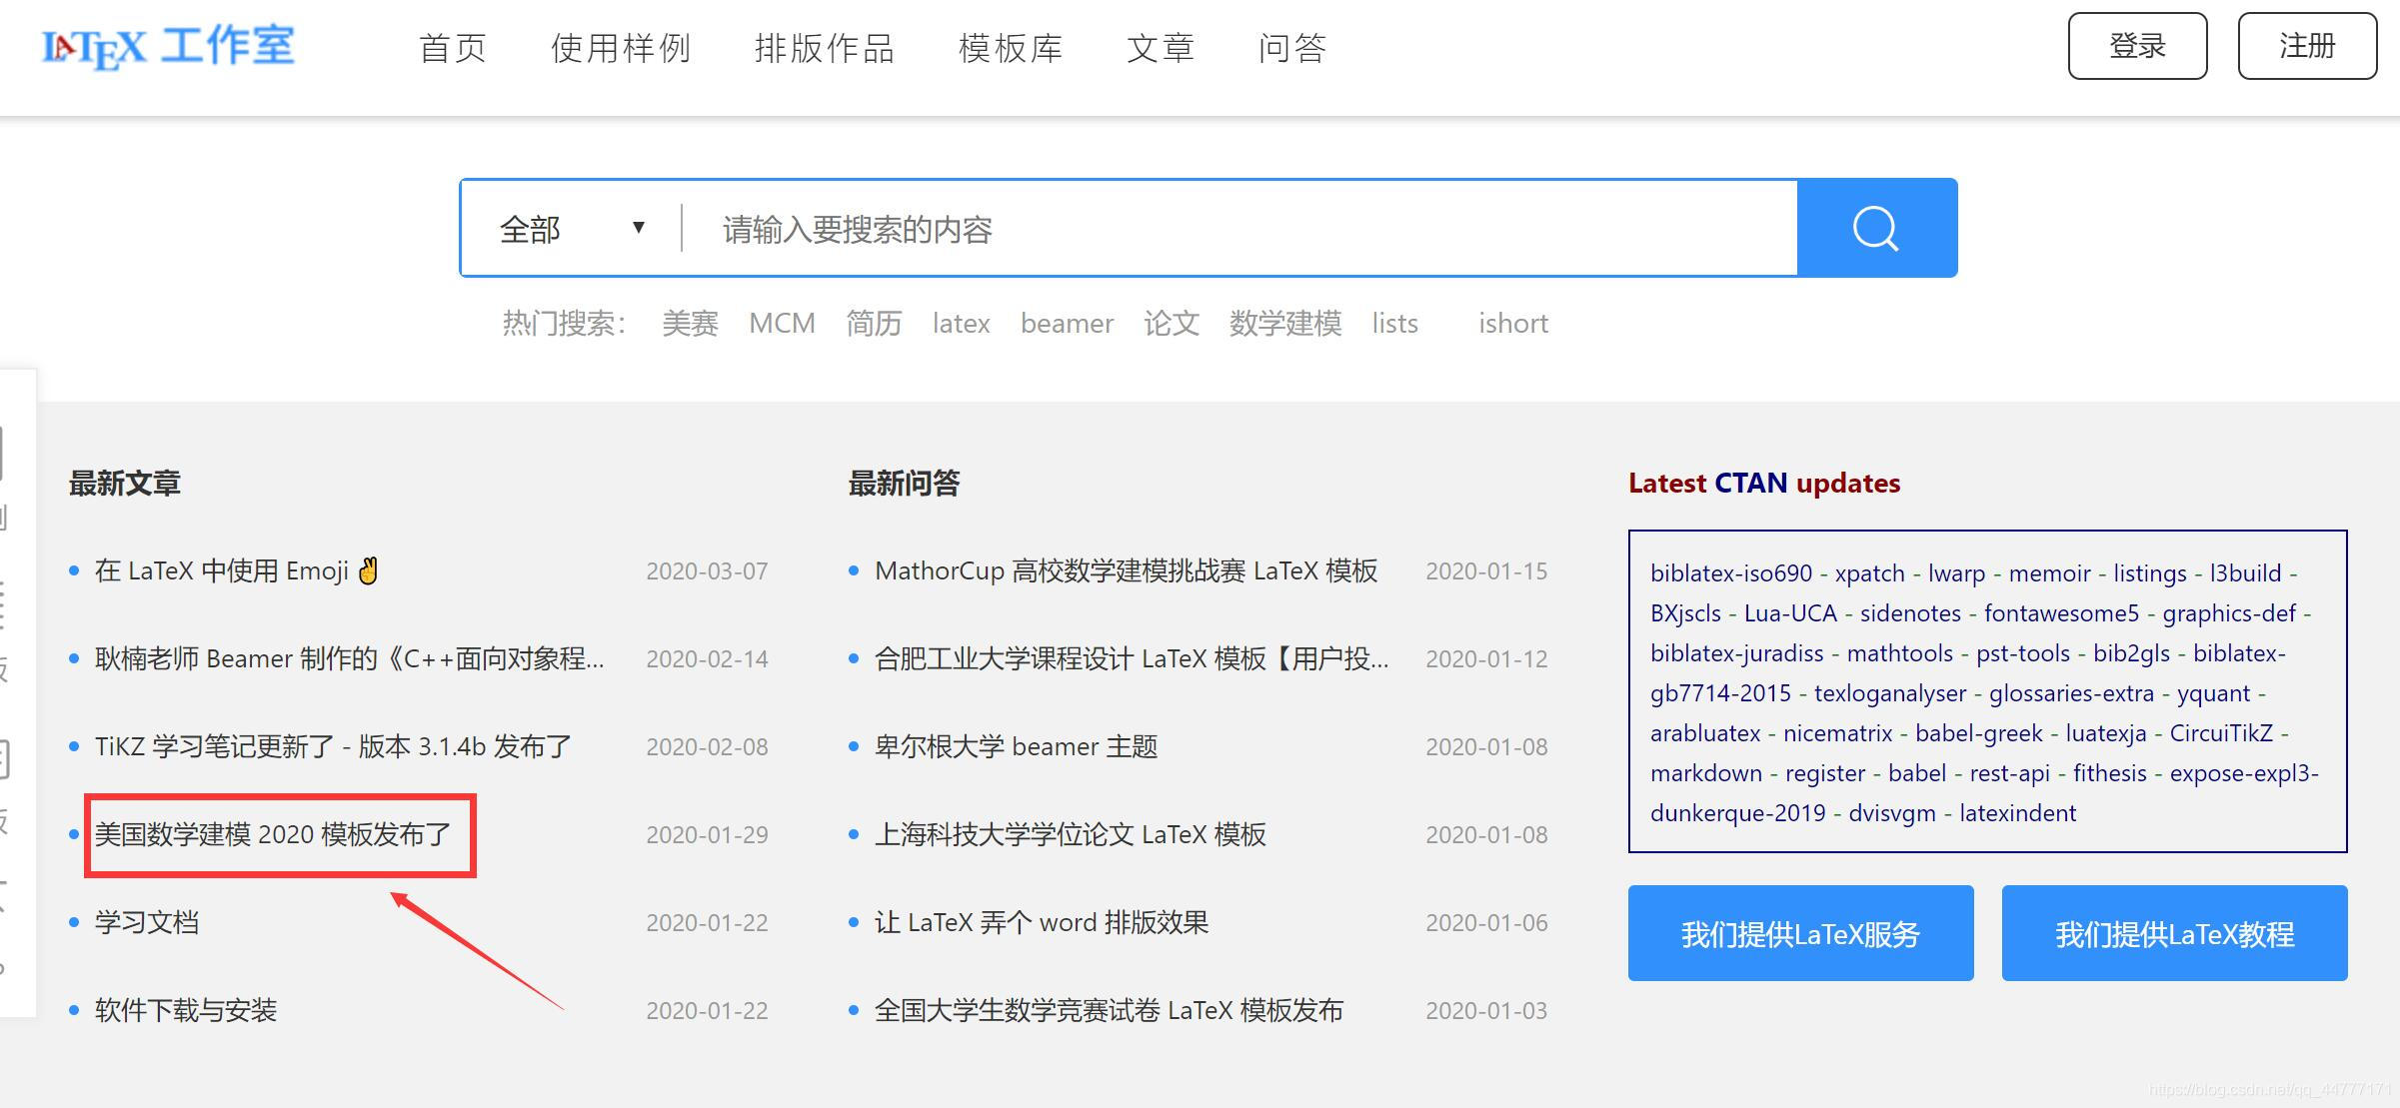Click CTAN package l3build

coord(2245,573)
